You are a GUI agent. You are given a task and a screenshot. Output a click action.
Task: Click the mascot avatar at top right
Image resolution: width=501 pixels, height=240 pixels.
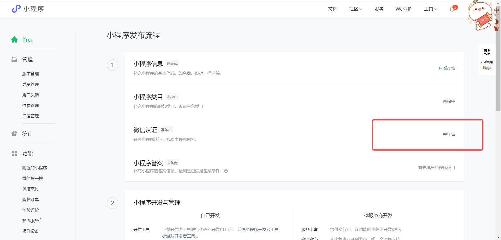[x=480, y=15]
